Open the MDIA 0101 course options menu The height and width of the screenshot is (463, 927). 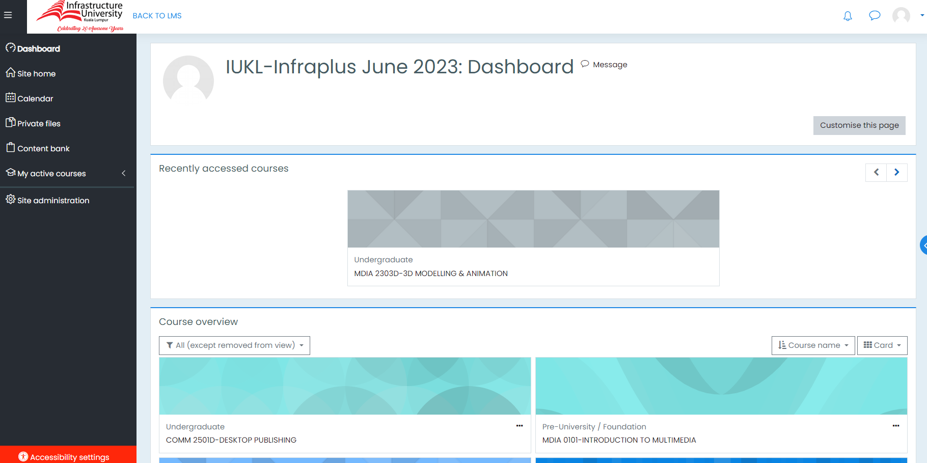[x=896, y=426]
